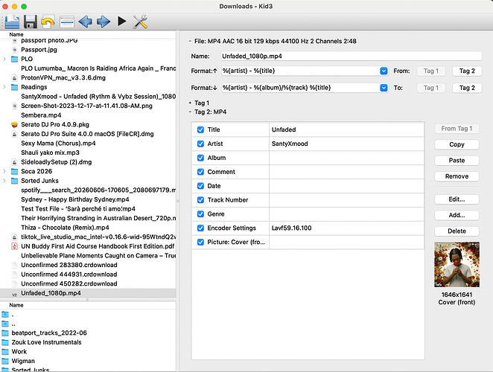
Task: Collapse the File info section
Action: (x=190, y=41)
